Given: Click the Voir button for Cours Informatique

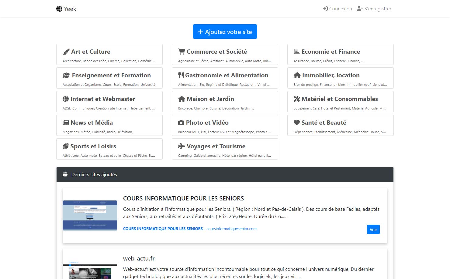Looking at the screenshot, I should click(x=373, y=230).
